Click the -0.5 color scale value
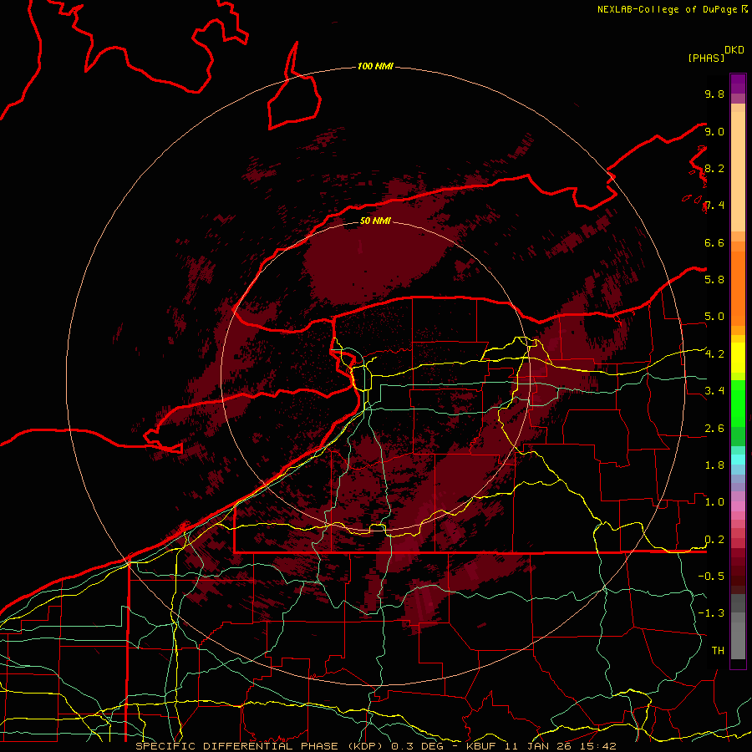Screen dimensions: 752x752 click(x=711, y=577)
